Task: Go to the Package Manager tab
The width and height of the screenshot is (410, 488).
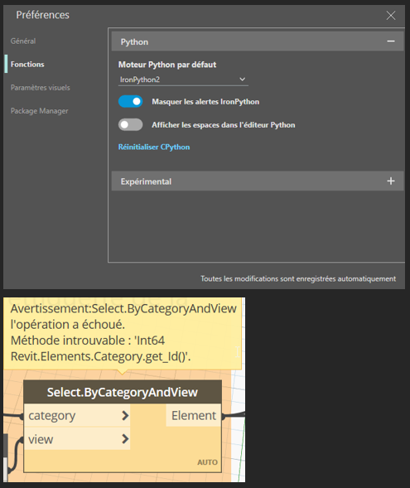Action: (39, 111)
